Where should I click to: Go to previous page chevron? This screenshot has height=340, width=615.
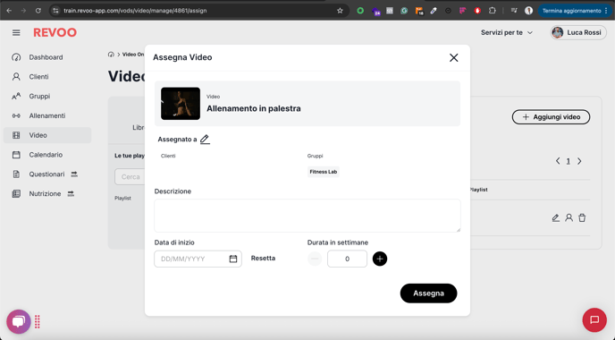pos(558,161)
